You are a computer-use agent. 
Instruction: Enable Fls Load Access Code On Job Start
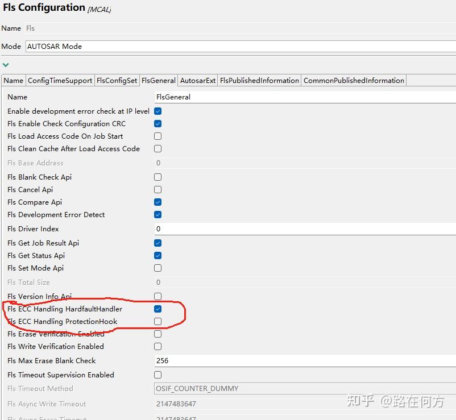click(157, 136)
